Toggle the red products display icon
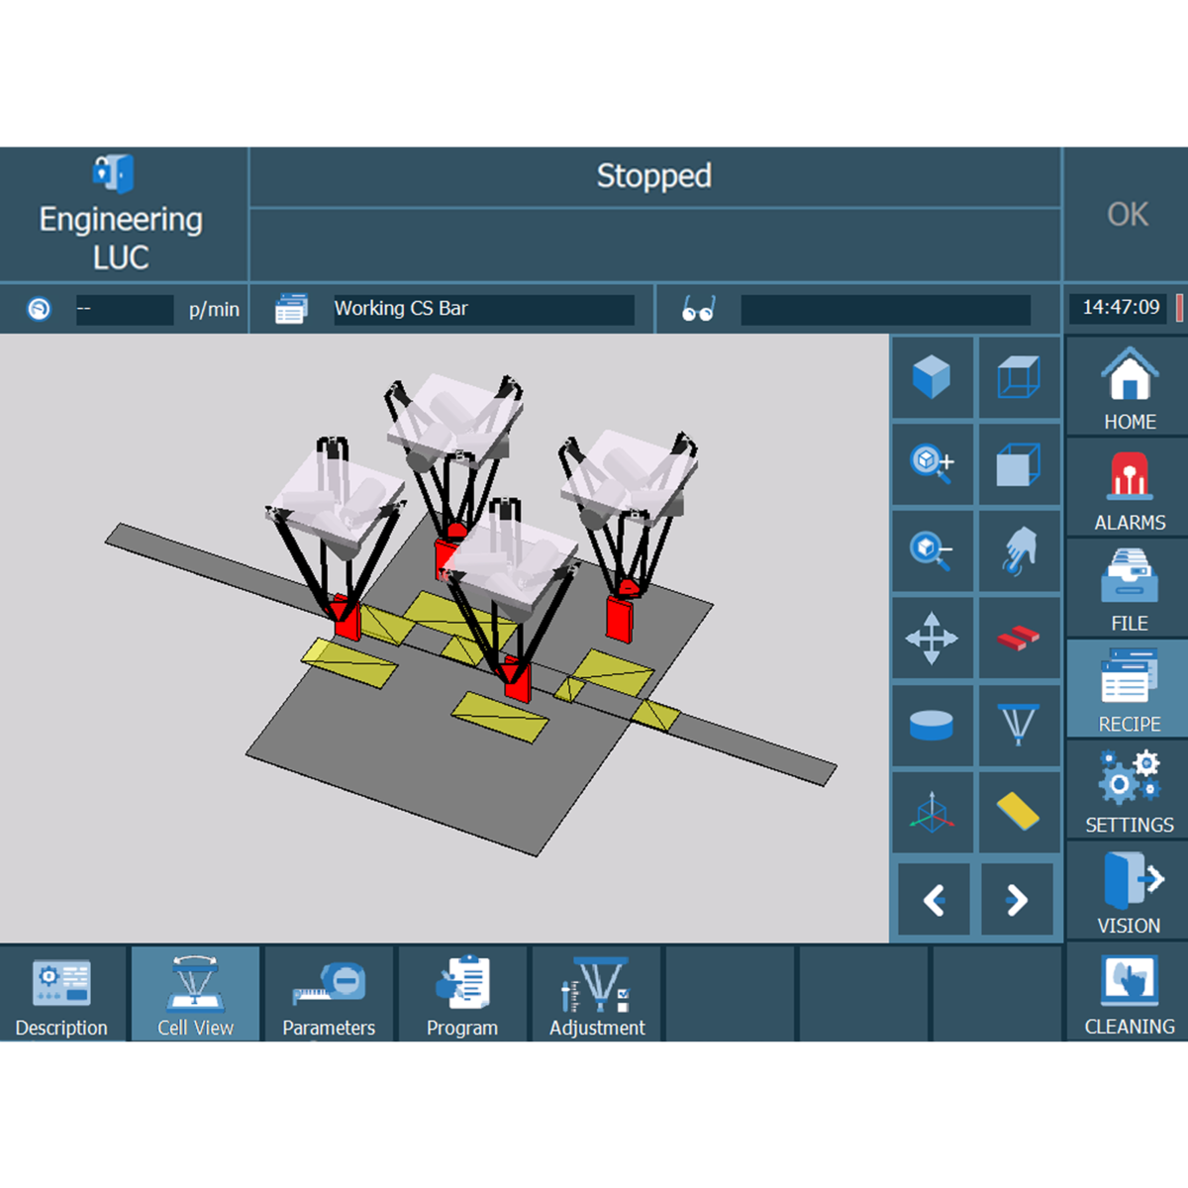 1019,639
